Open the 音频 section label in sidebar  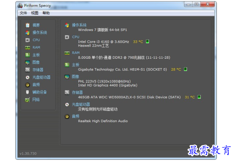tap(36, 85)
